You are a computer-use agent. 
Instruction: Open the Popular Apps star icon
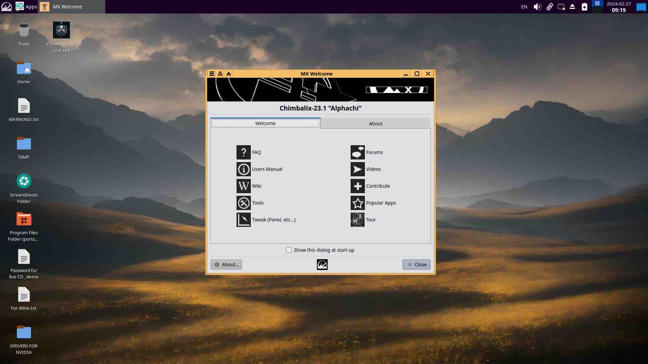pos(357,203)
